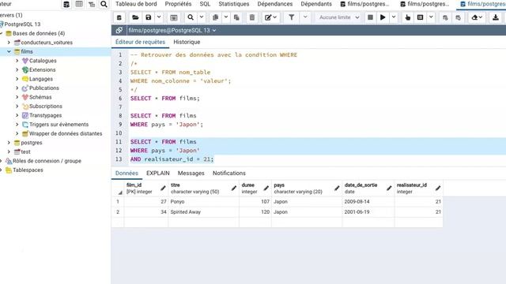Execute the query with play button
Image resolution: width=506 pixels, height=284 pixels.
pos(383,17)
